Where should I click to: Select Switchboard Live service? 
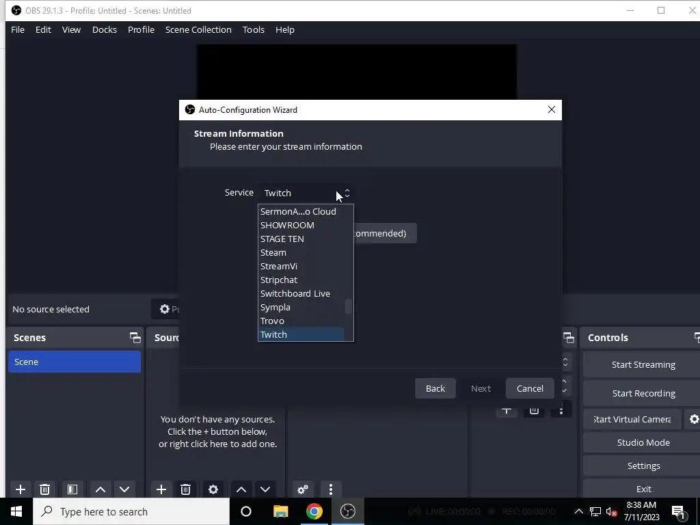click(x=301, y=294)
